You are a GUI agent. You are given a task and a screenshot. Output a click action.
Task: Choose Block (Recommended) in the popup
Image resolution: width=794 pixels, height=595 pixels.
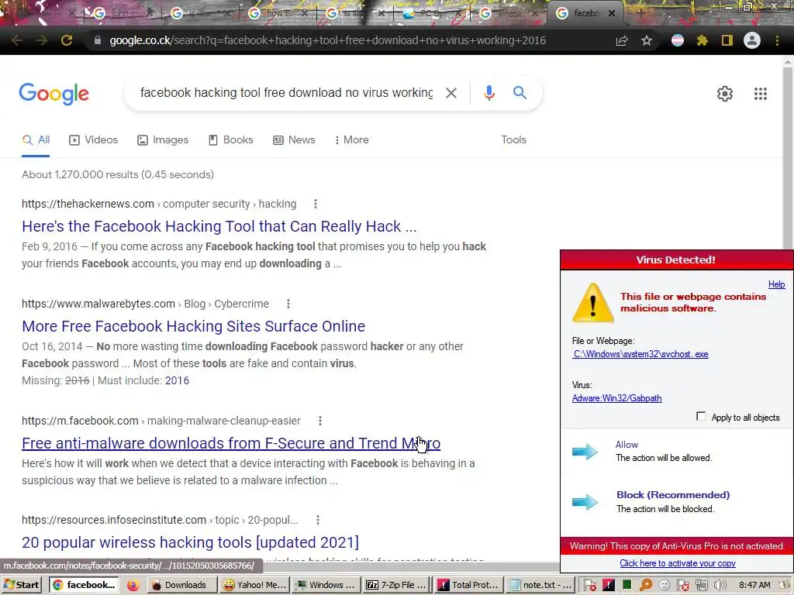click(x=673, y=495)
